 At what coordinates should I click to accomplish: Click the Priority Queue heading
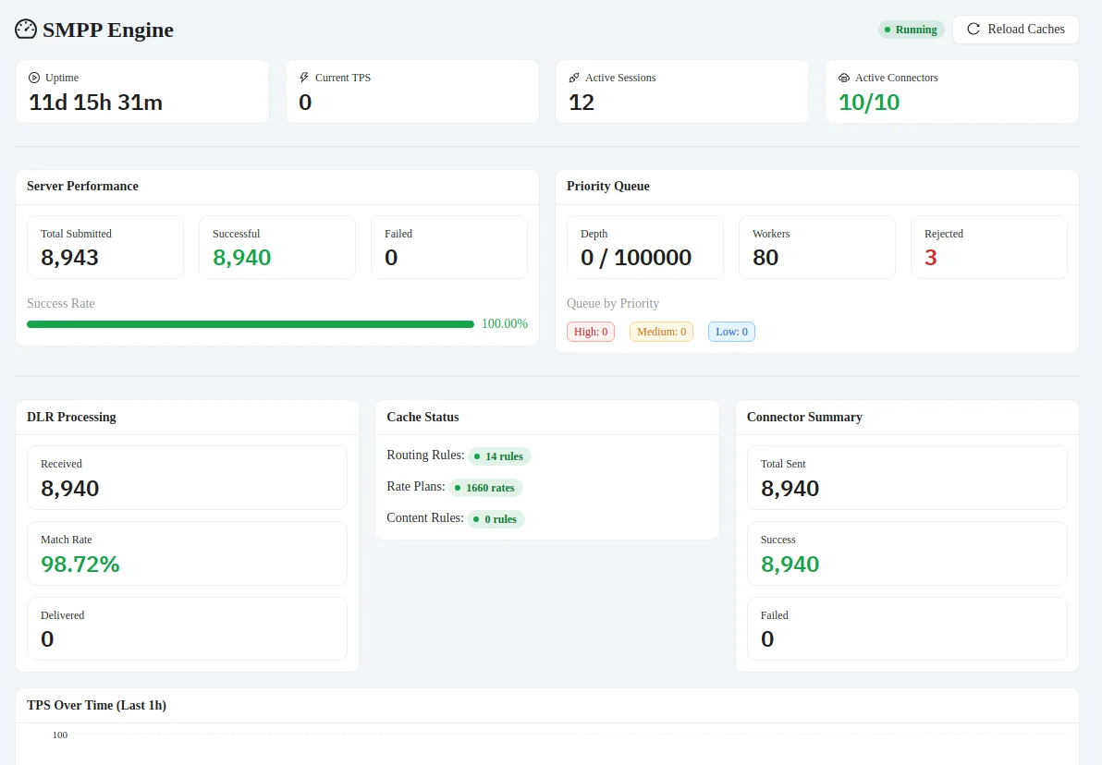click(x=608, y=186)
